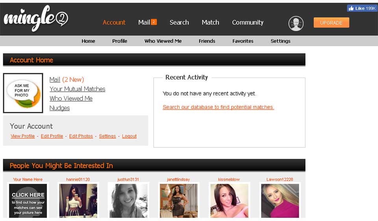
Task: Click the Mingle2 logo
Action: point(36,19)
